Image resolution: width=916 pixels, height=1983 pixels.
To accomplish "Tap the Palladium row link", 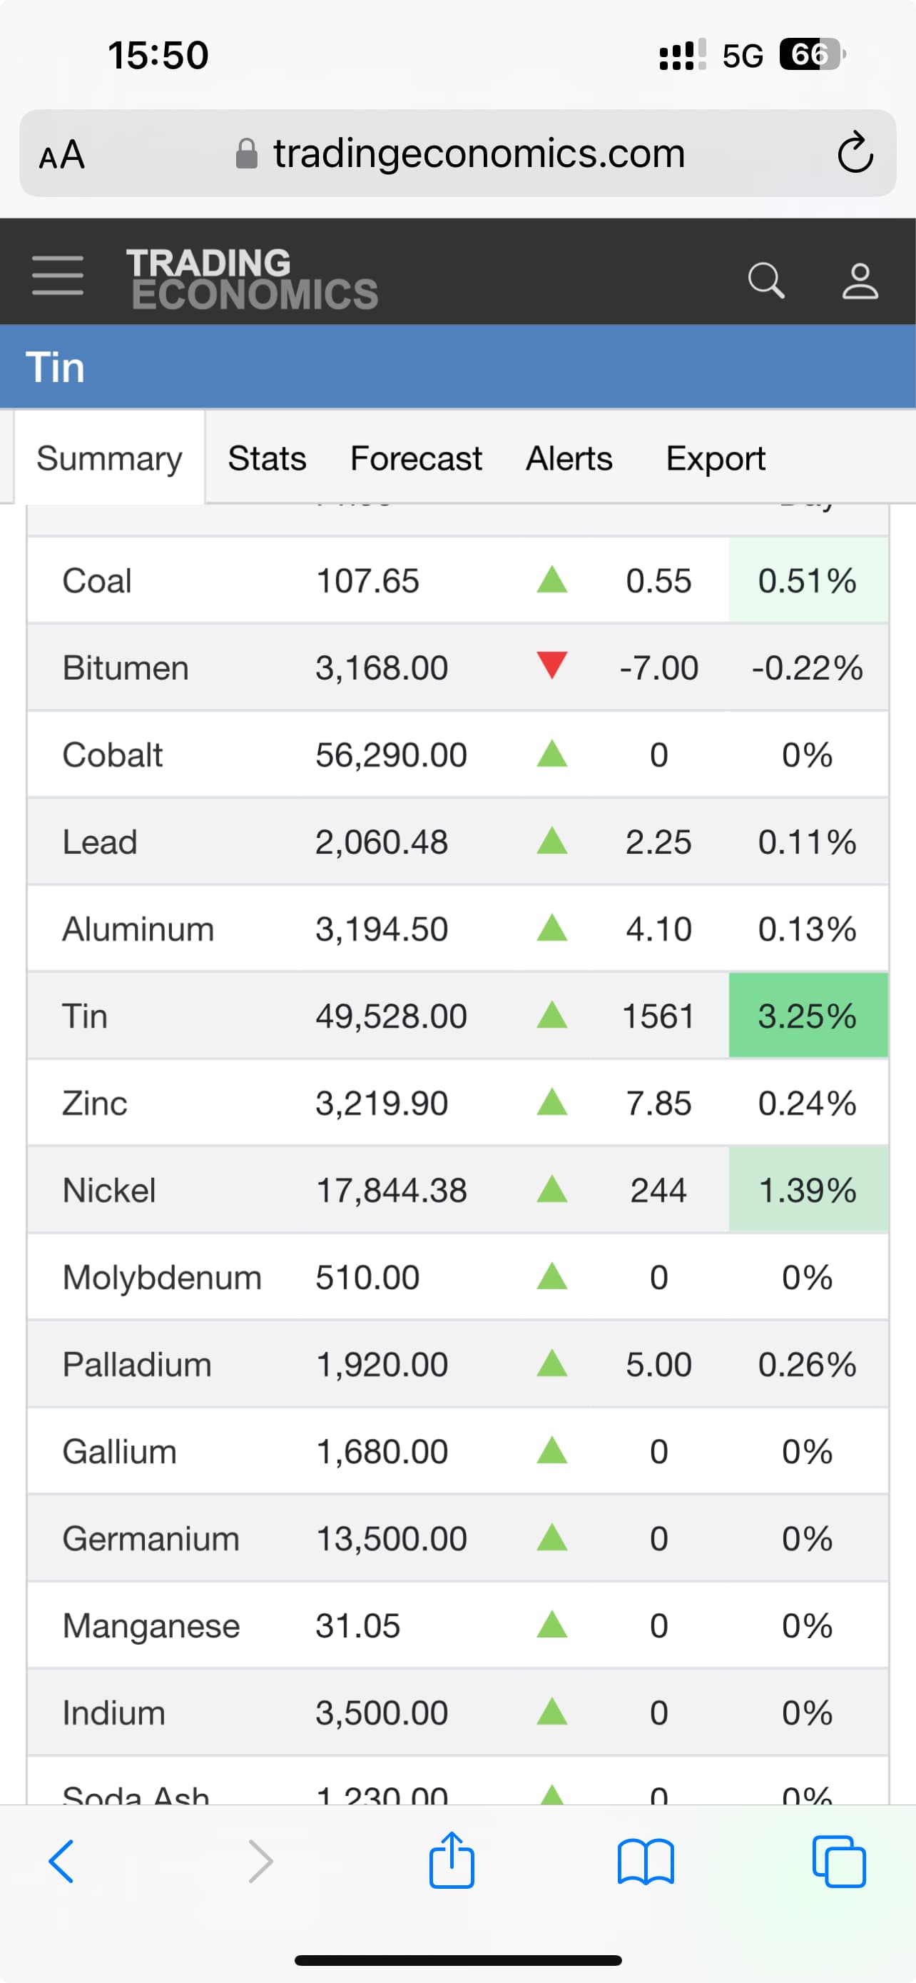I will (137, 1364).
